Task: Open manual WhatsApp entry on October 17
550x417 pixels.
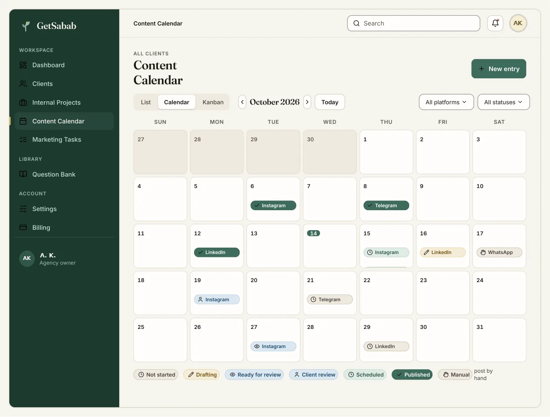Action: click(x=499, y=252)
